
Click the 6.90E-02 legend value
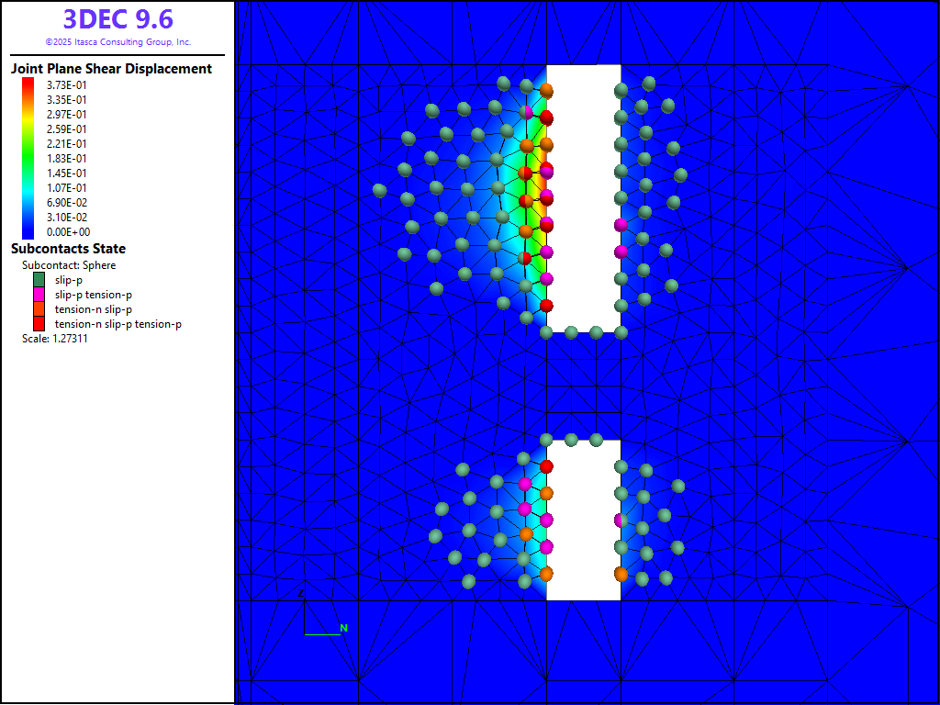click(x=67, y=202)
